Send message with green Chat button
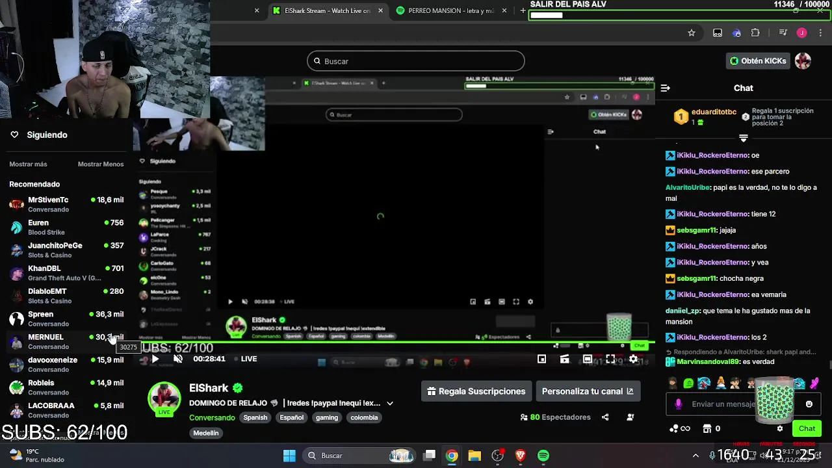Viewport: 832px width, 468px height. 807,428
